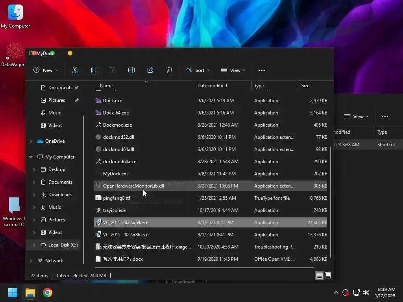Image resolution: width=403 pixels, height=302 pixels.
Task: Open the Windows Start menu
Action: tap(13, 293)
